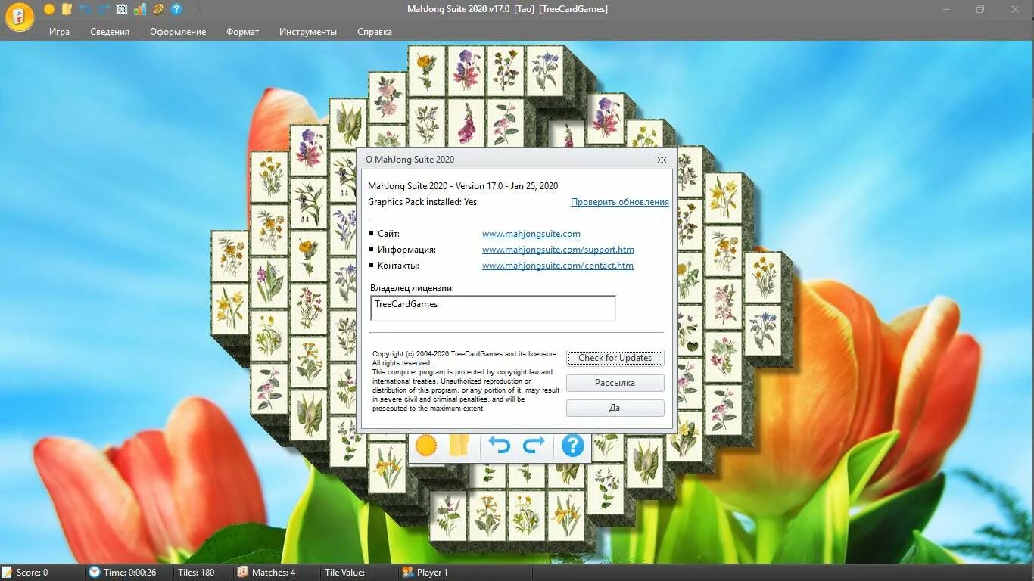Screen dimensions: 1034x581
Task: Click the Check for Updates button
Action: [x=615, y=358]
